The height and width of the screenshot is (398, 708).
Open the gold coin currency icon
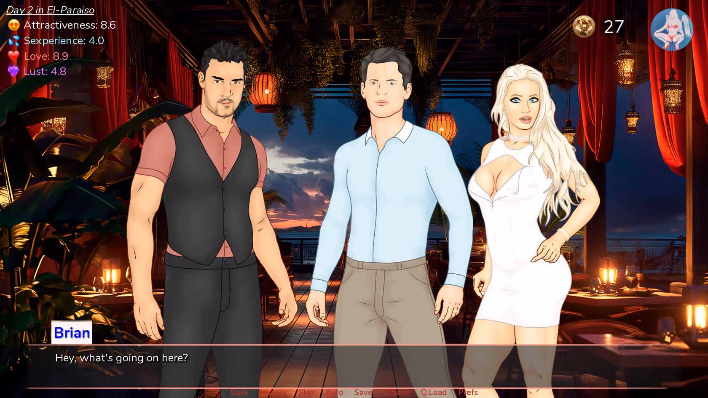click(584, 27)
